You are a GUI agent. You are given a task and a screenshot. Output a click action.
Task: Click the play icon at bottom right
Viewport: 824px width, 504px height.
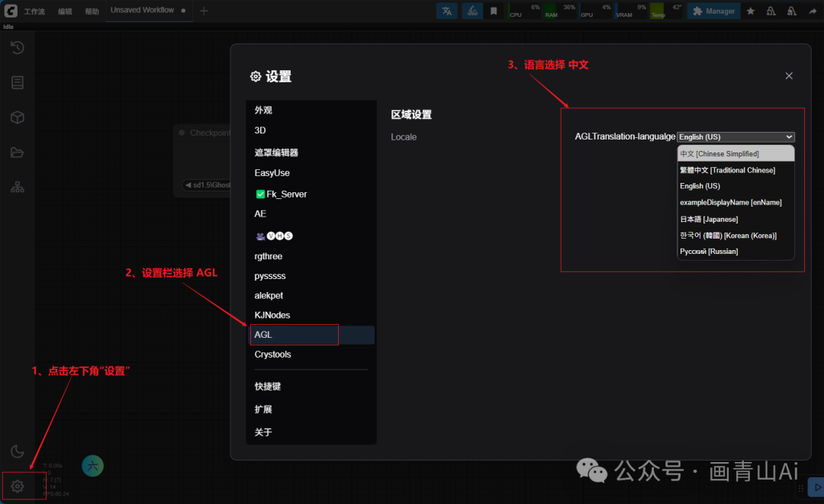click(x=817, y=487)
